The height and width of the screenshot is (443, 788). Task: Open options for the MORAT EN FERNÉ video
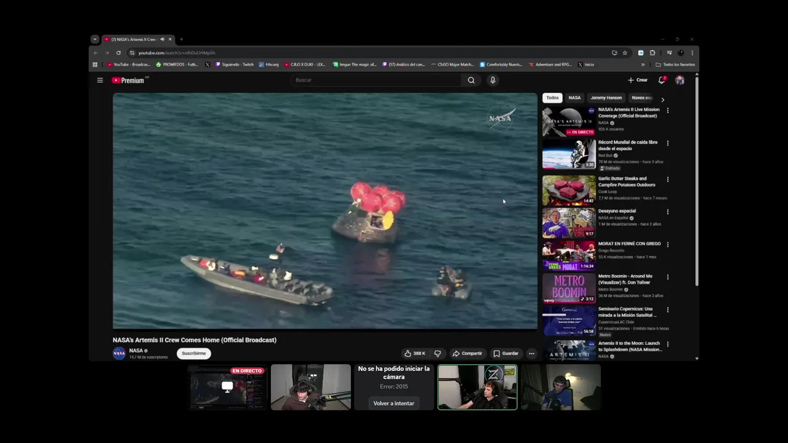(667, 245)
